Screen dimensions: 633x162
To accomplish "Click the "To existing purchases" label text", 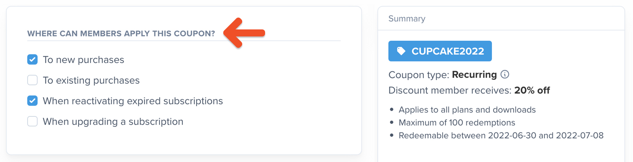I will click(x=91, y=80).
